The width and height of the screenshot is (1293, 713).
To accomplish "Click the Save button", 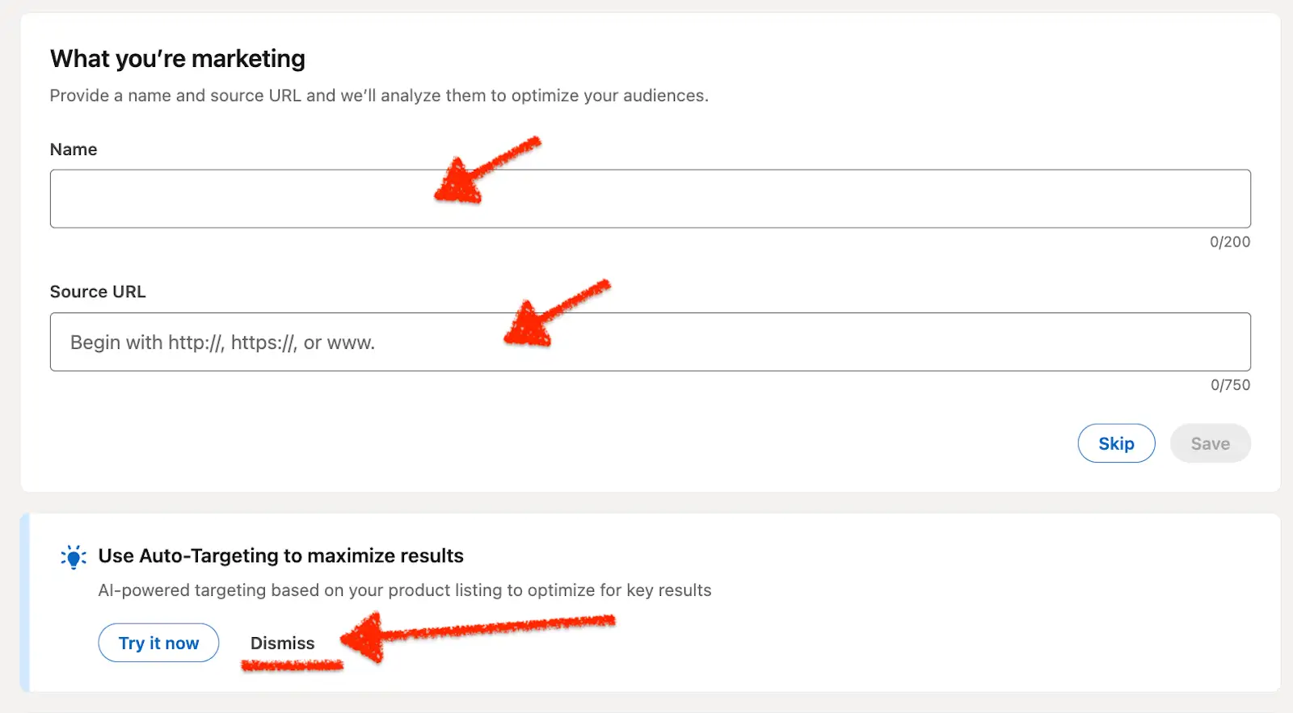I will (x=1210, y=443).
